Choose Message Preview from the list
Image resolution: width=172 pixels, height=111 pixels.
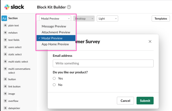pyautogui.click(x=56, y=26)
